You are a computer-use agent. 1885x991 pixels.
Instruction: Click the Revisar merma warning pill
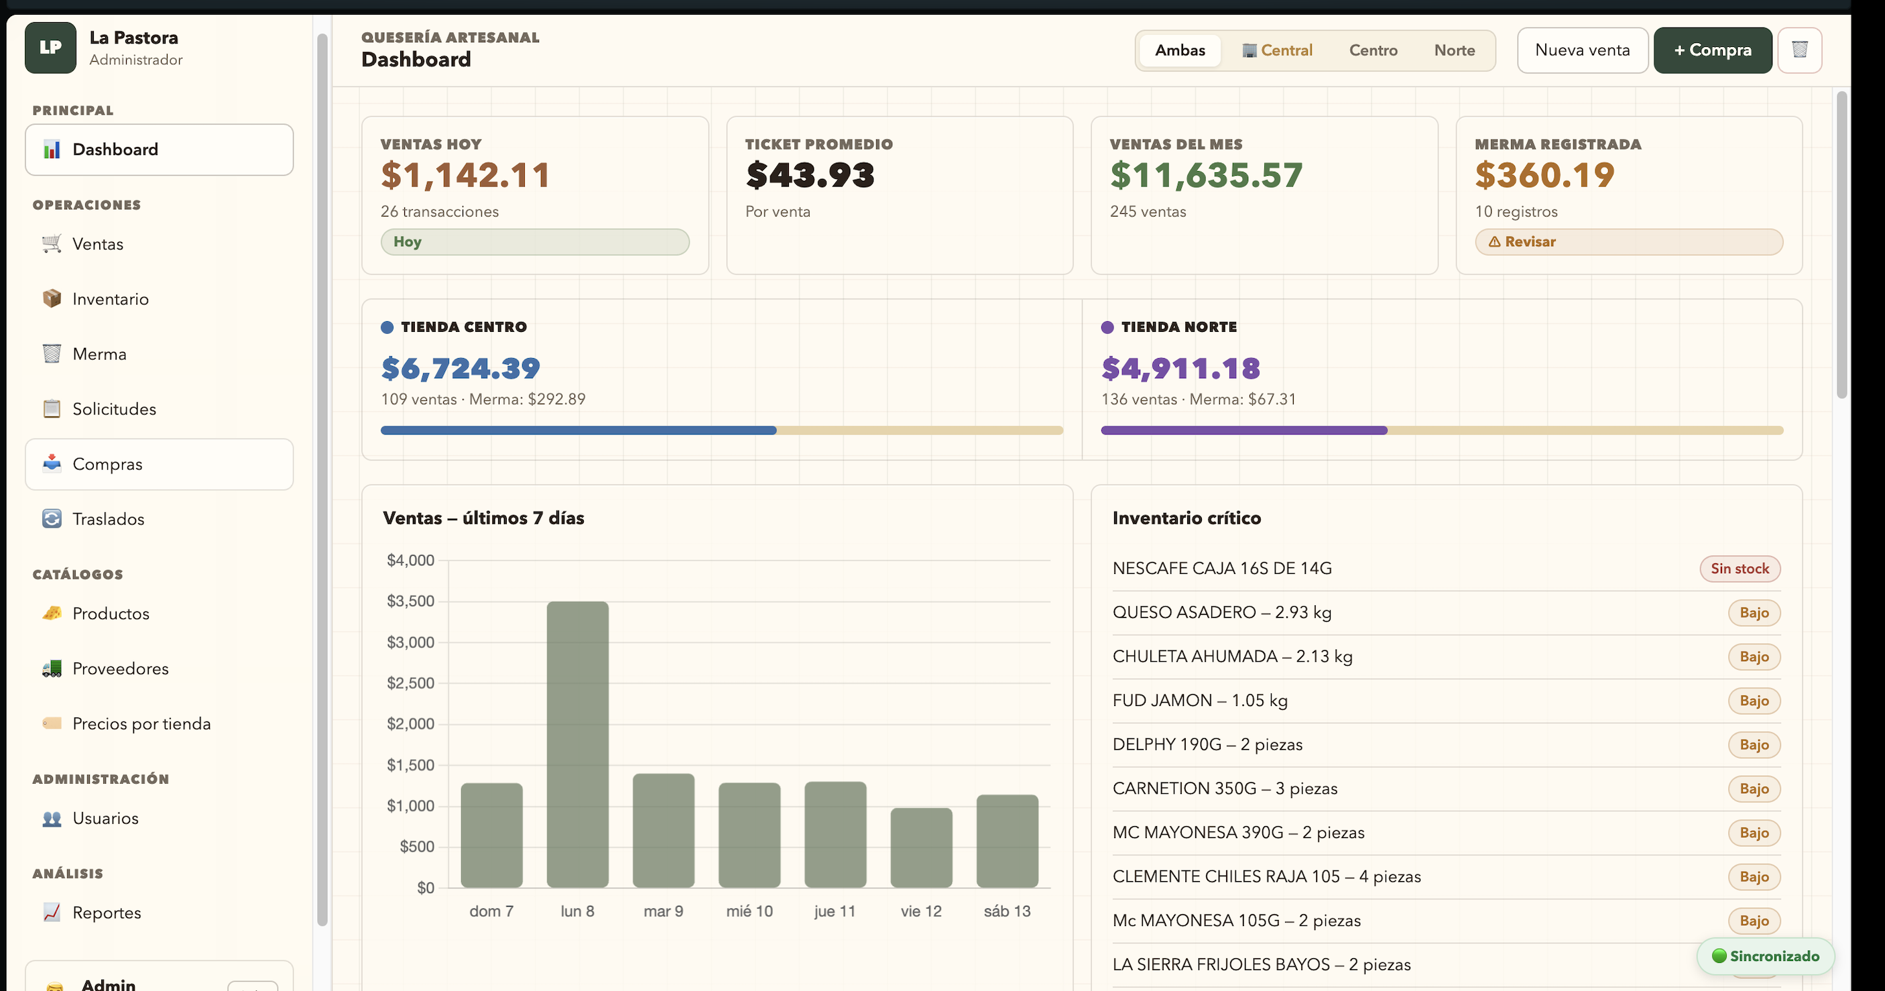[x=1628, y=241]
